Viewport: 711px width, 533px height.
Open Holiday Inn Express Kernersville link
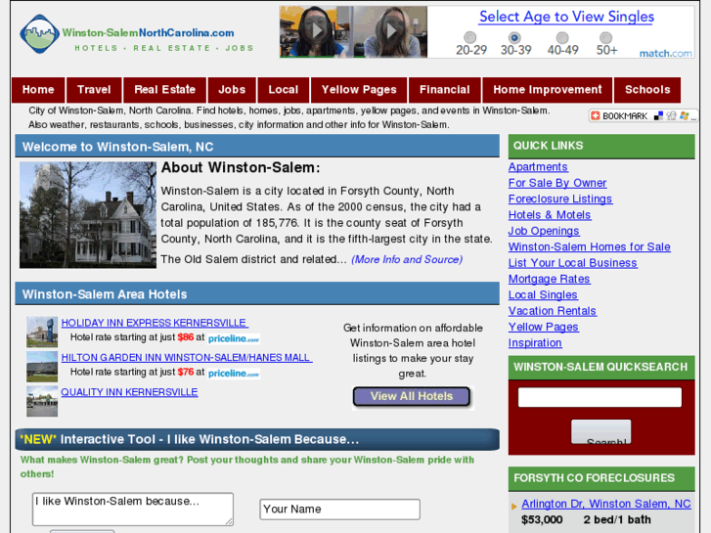click(x=155, y=323)
